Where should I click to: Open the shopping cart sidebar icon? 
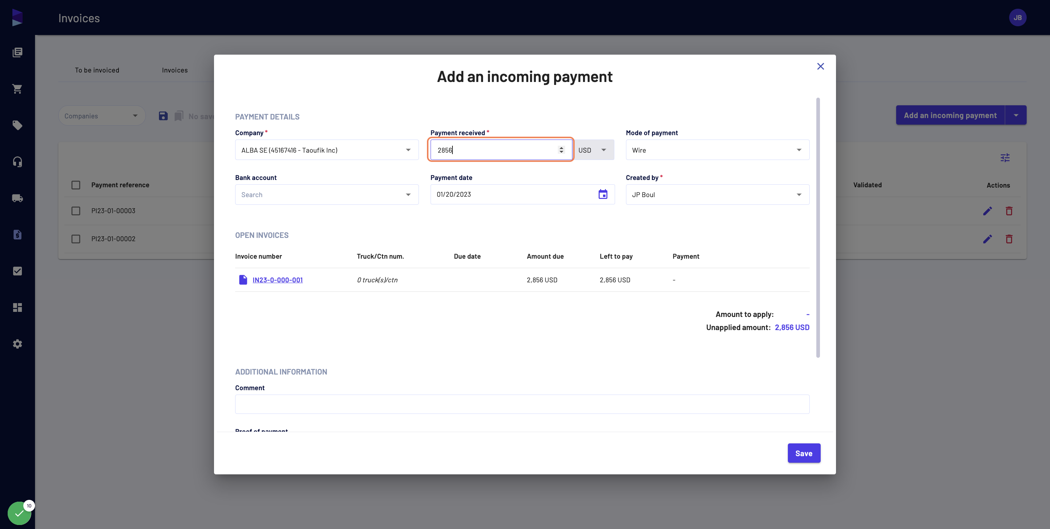click(x=17, y=89)
